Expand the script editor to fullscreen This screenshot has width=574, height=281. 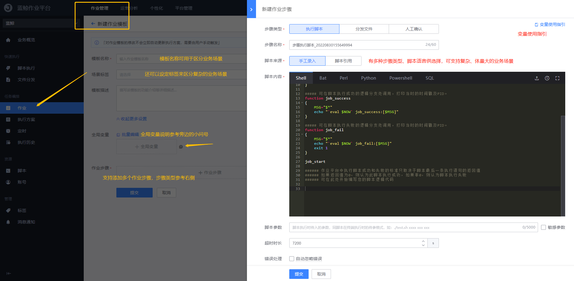557,78
